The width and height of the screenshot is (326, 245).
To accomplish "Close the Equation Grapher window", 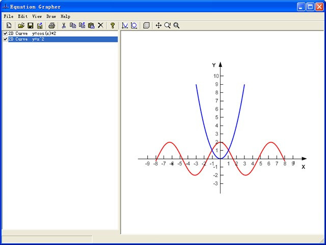I will click(x=319, y=7).
